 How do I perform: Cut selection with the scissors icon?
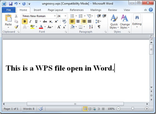coord(16,16)
